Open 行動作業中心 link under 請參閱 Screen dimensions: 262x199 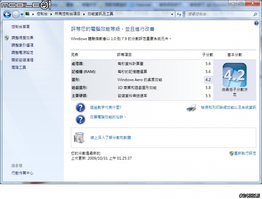[x=23, y=173]
